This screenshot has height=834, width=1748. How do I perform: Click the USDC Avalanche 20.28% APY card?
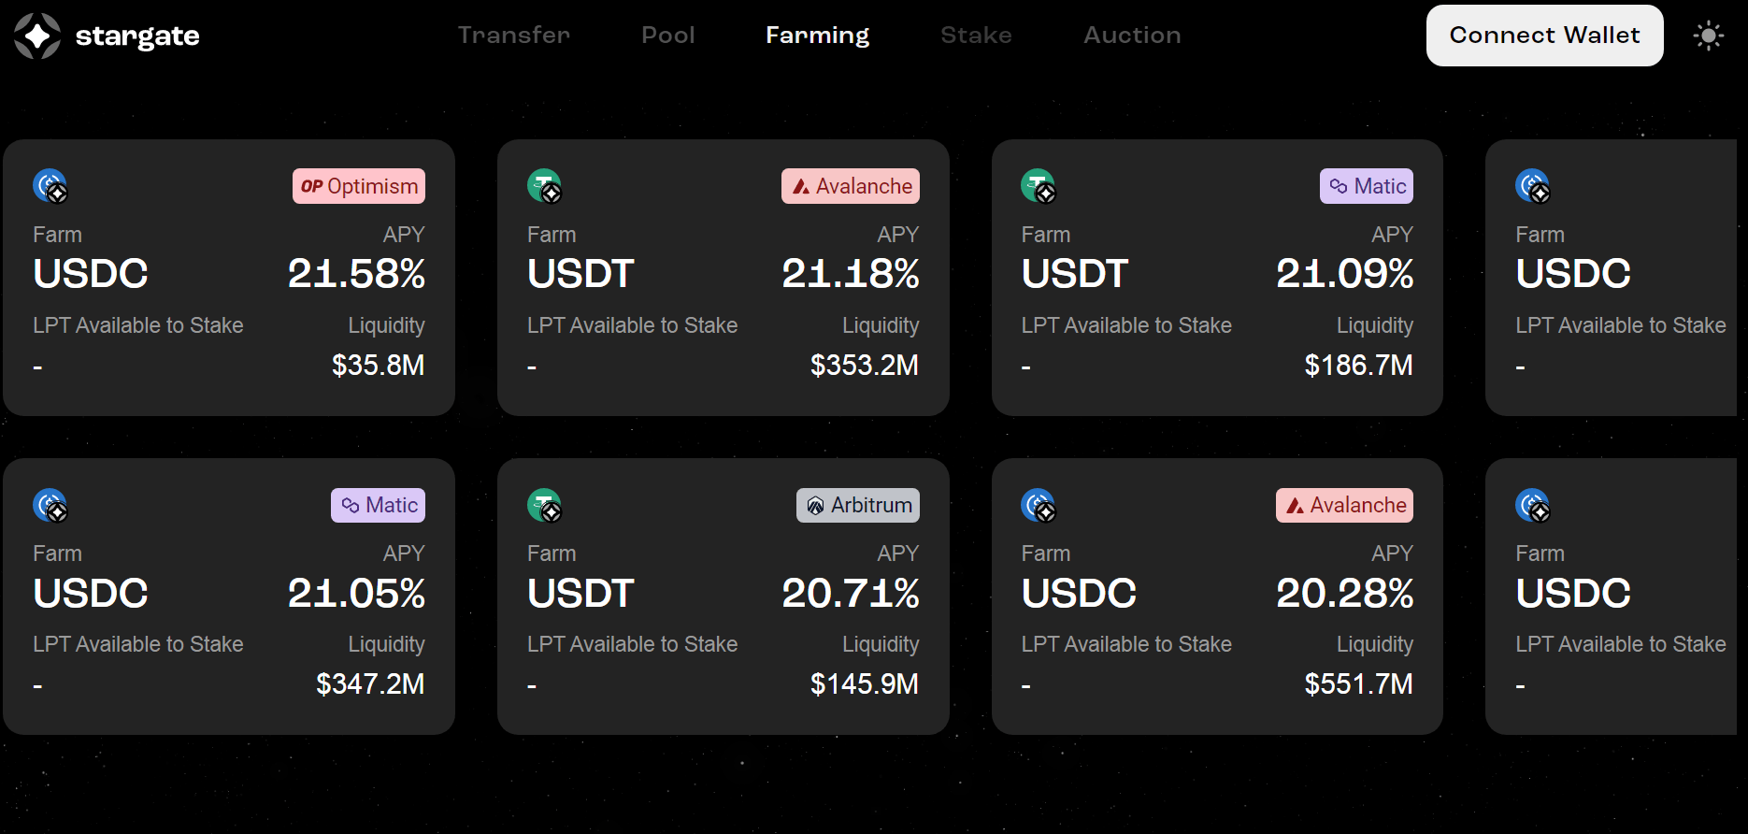click(1218, 596)
